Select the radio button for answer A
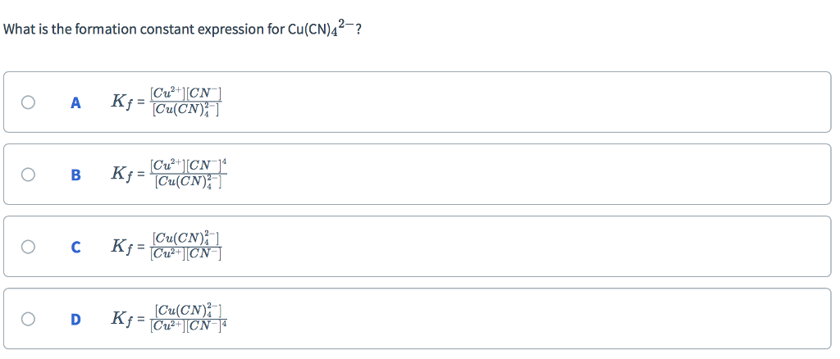840x359 pixels. [x=29, y=102]
